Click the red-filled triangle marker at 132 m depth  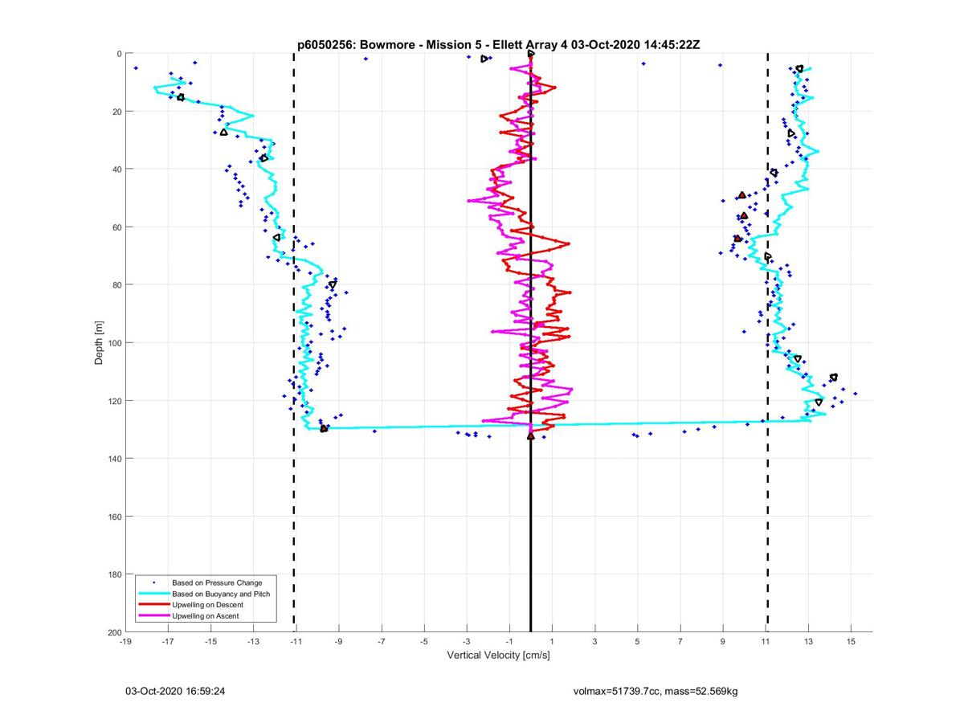coord(530,436)
